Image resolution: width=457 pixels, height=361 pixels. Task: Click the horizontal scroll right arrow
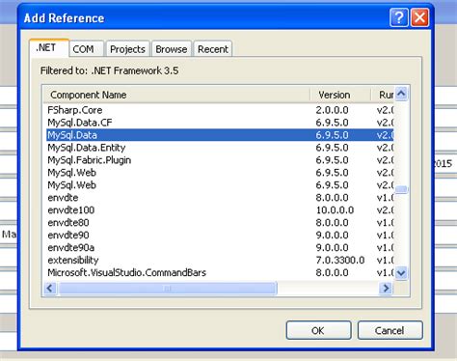click(x=386, y=288)
